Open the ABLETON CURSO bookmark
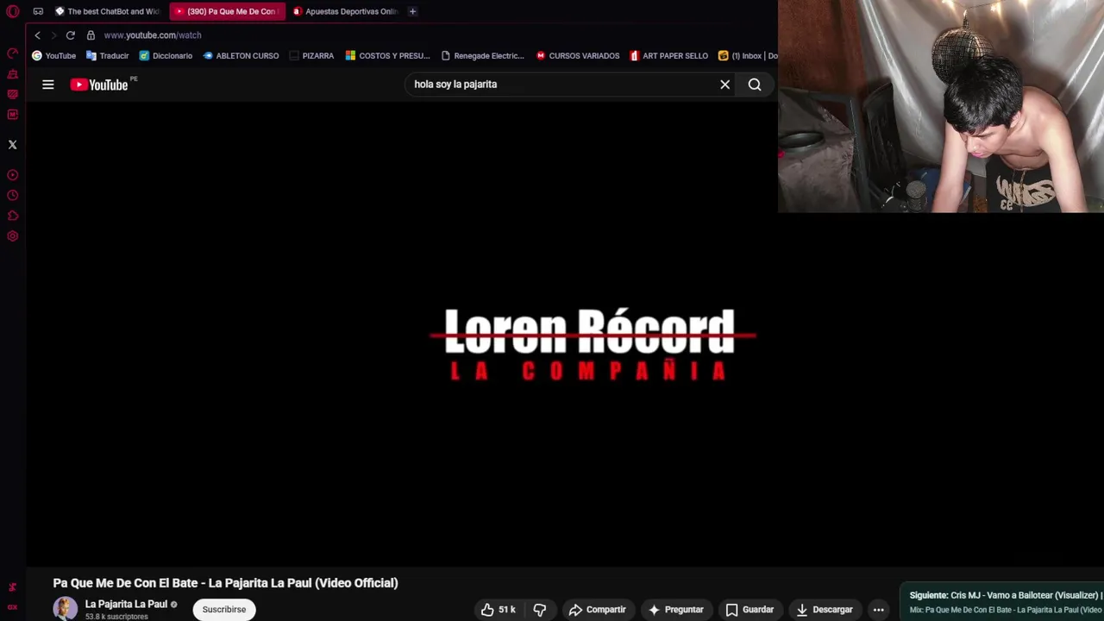 click(241, 55)
